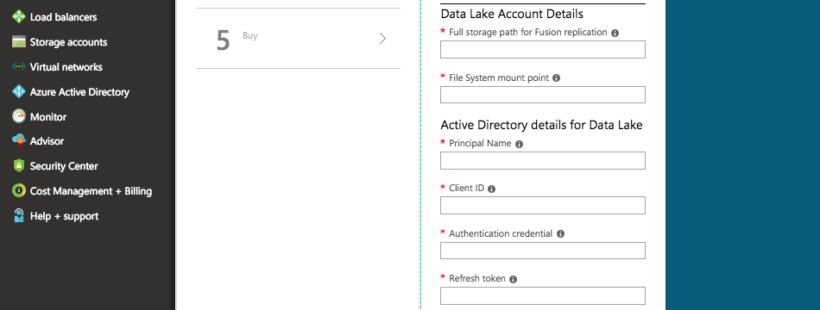The width and height of the screenshot is (820, 310).
Task: Focus File System mount point field
Action: pos(543,95)
